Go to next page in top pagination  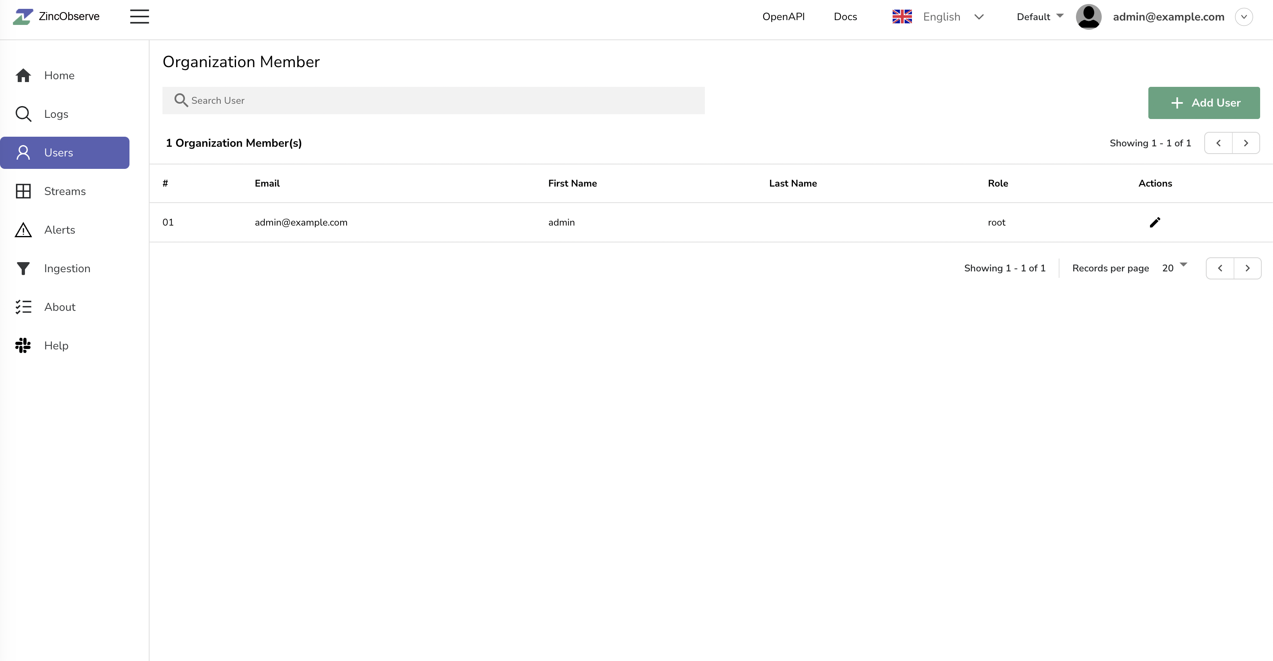coord(1246,143)
